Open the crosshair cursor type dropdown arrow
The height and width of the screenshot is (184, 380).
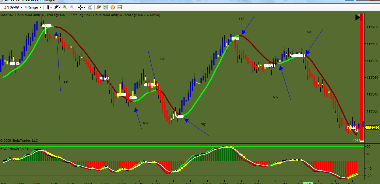84,7
